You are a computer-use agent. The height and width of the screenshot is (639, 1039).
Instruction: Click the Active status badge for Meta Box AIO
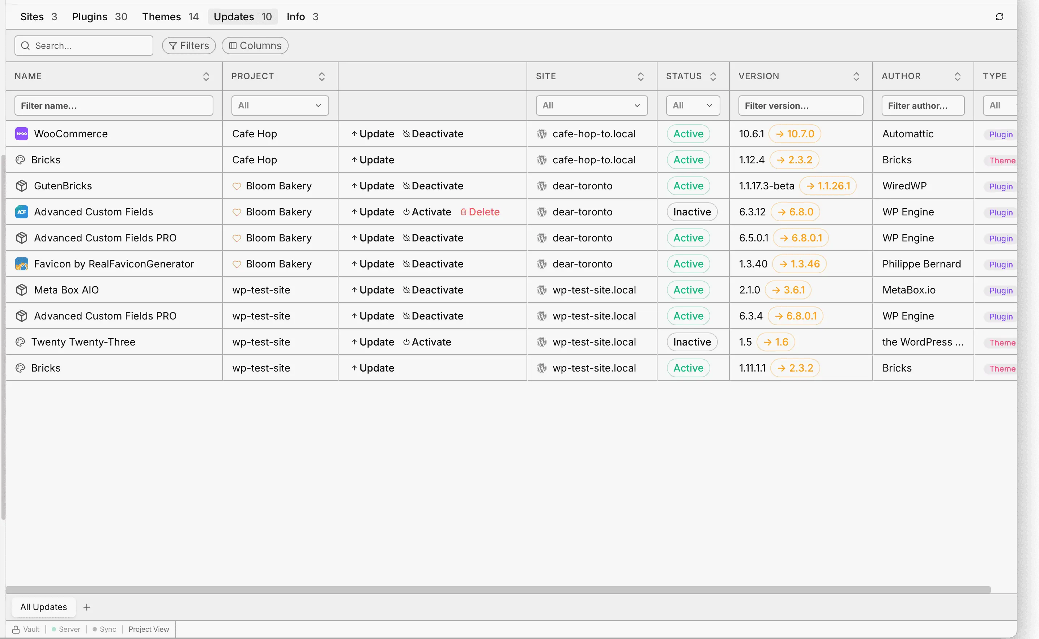pyautogui.click(x=689, y=290)
